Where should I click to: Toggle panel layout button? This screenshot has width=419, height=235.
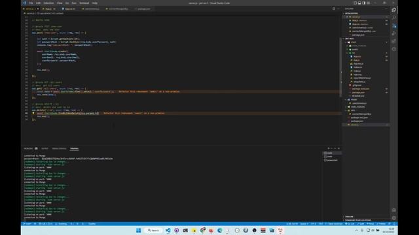[359, 3]
